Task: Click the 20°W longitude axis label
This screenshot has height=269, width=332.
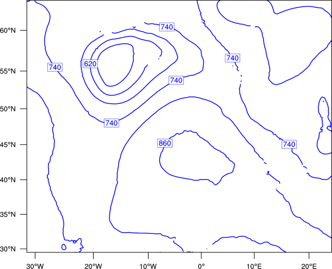Action: pyautogui.click(x=93, y=266)
